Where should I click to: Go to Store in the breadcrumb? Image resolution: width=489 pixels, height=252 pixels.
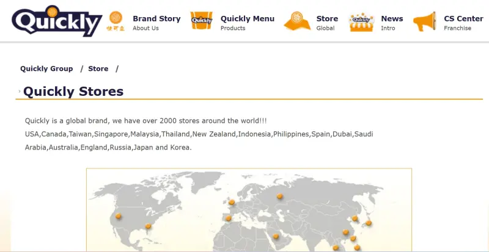[x=98, y=68]
